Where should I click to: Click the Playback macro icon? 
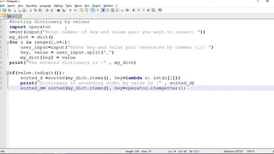click(x=143, y=10)
